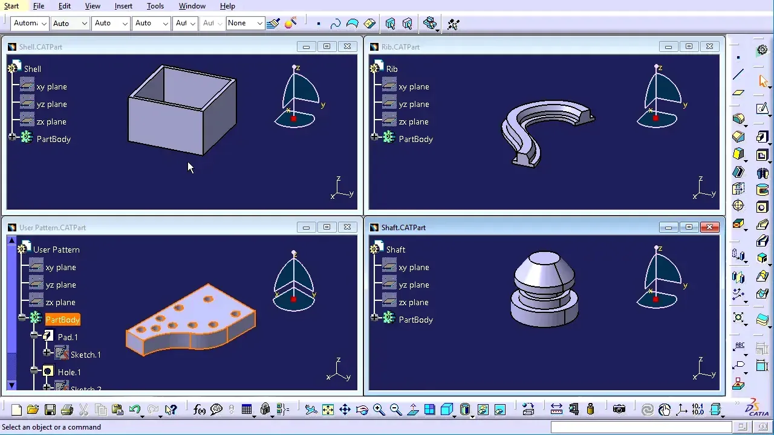Expand PartBody node in Shell tree
Viewport: 774px width, 435px height.
tap(12, 138)
